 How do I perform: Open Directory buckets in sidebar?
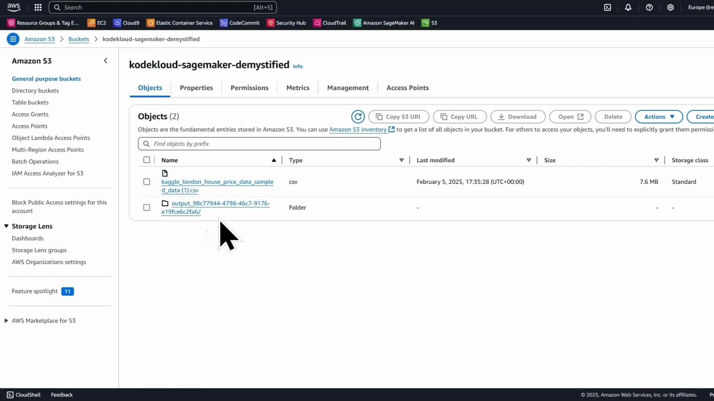pos(35,91)
